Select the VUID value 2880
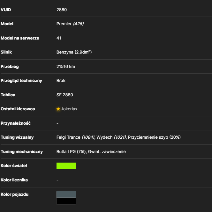This screenshot has width=212, height=212. pos(62,10)
